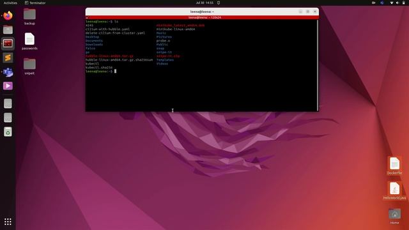Open the Trash in the dock
This screenshot has height=230, width=409.
click(x=8, y=132)
